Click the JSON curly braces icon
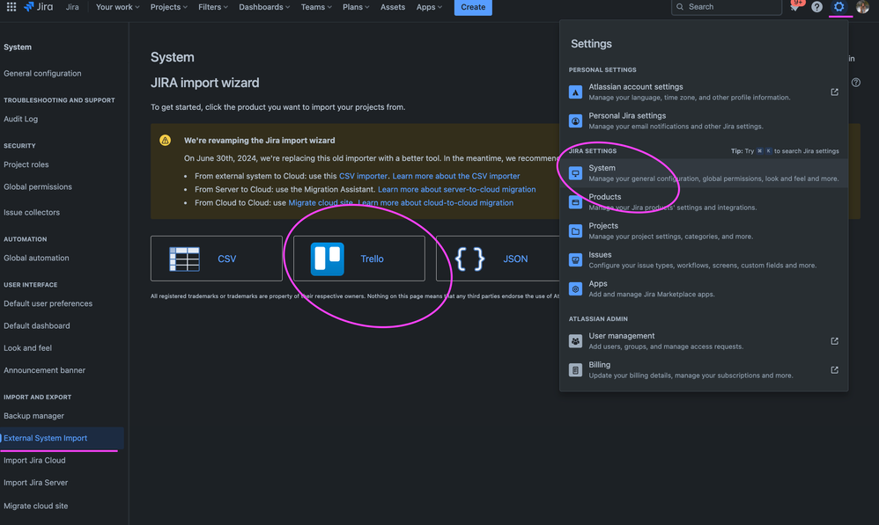 click(x=469, y=259)
